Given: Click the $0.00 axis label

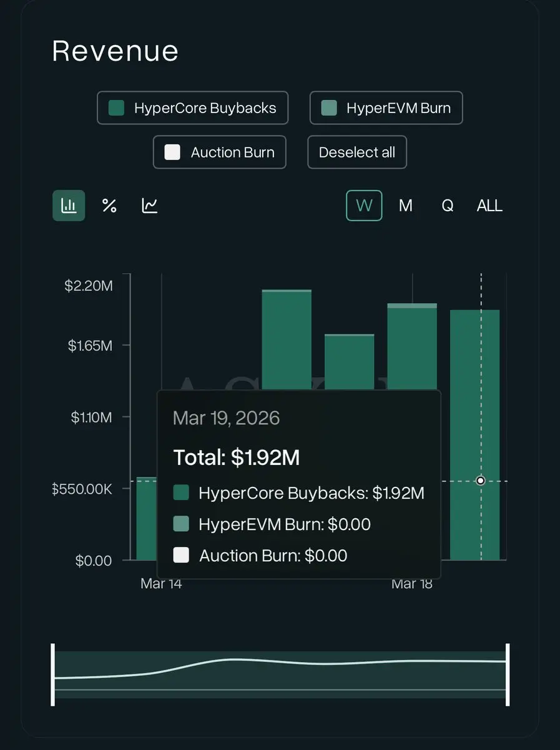Looking at the screenshot, I should [x=94, y=561].
